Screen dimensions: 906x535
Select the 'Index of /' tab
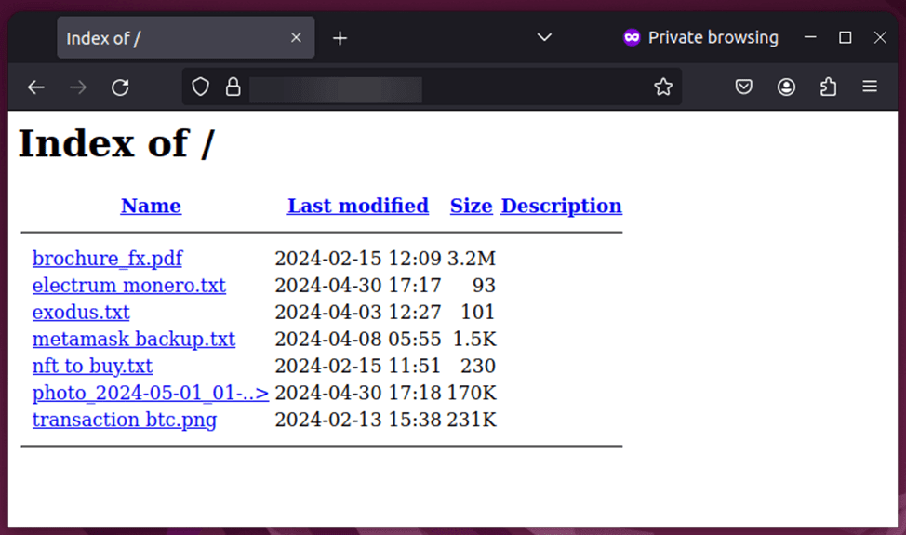[167, 38]
